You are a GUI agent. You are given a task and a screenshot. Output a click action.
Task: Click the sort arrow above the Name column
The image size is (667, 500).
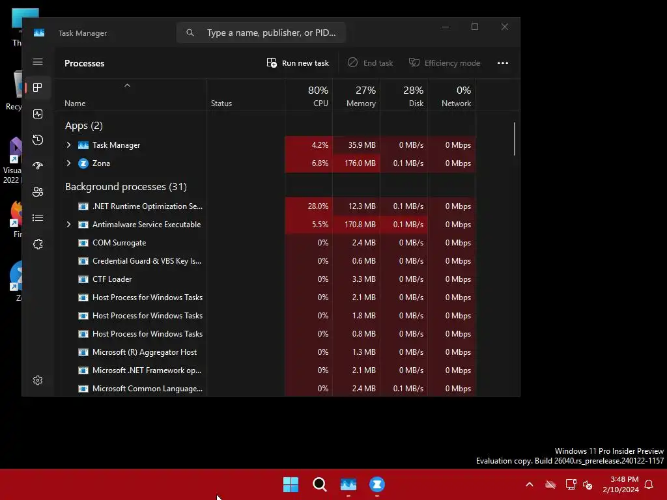127,85
